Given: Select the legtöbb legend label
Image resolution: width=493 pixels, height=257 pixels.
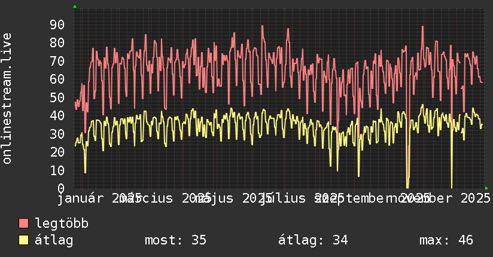Looking at the screenshot, I should (62, 224).
